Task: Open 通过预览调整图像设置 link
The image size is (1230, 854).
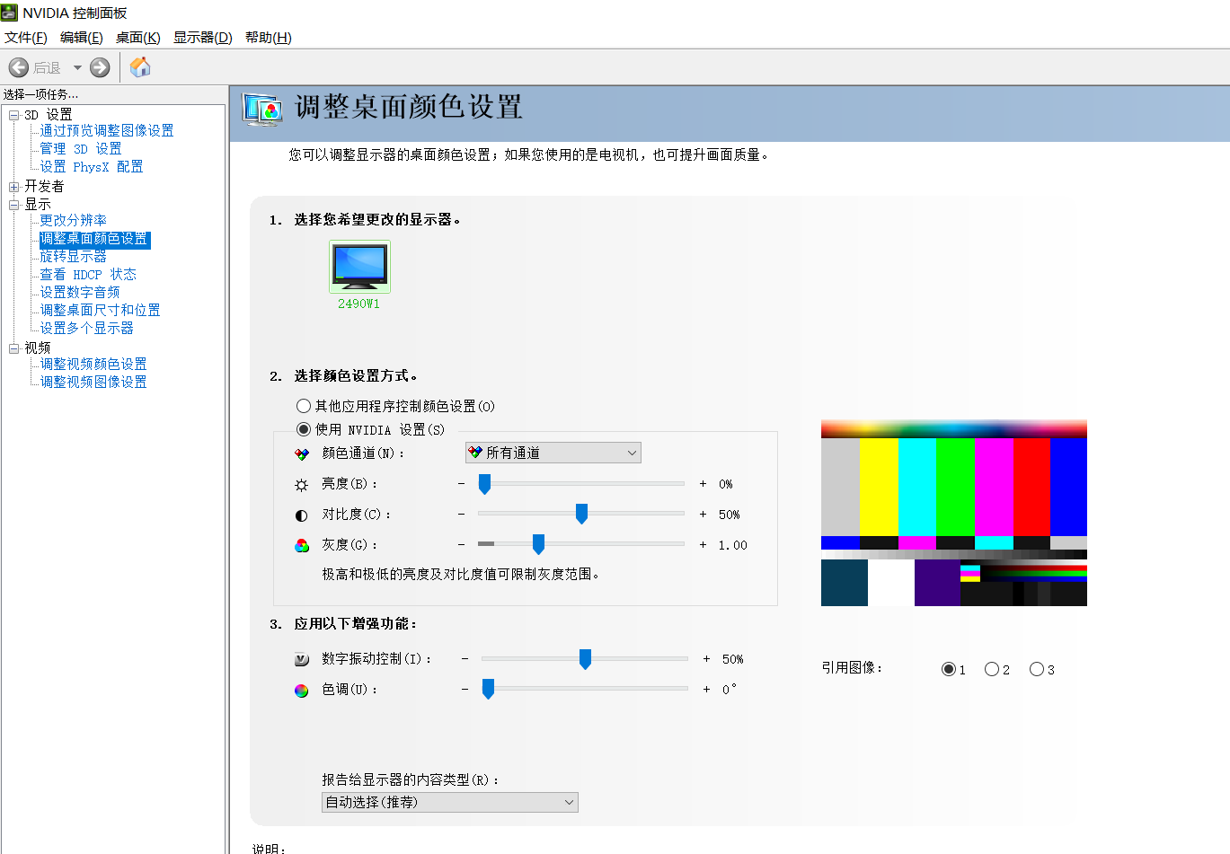Action: (x=107, y=131)
